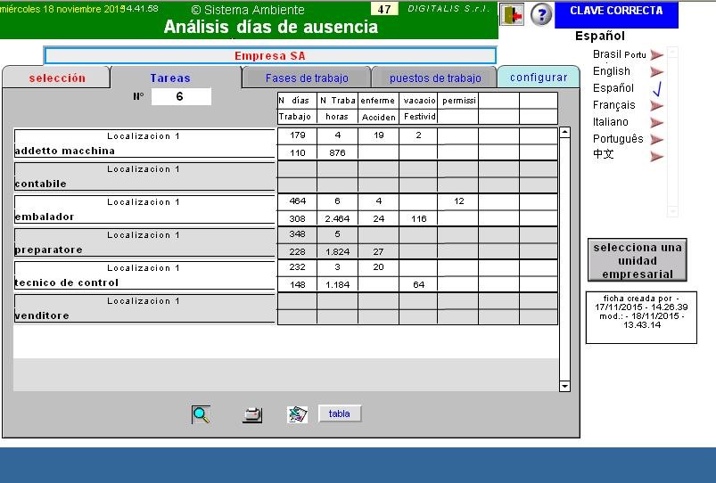Click selecciona una unidad empresarial button

click(637, 260)
